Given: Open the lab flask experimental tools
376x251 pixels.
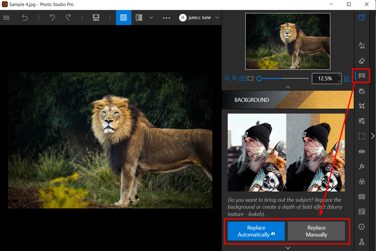Looking at the screenshot, I should pos(362,242).
